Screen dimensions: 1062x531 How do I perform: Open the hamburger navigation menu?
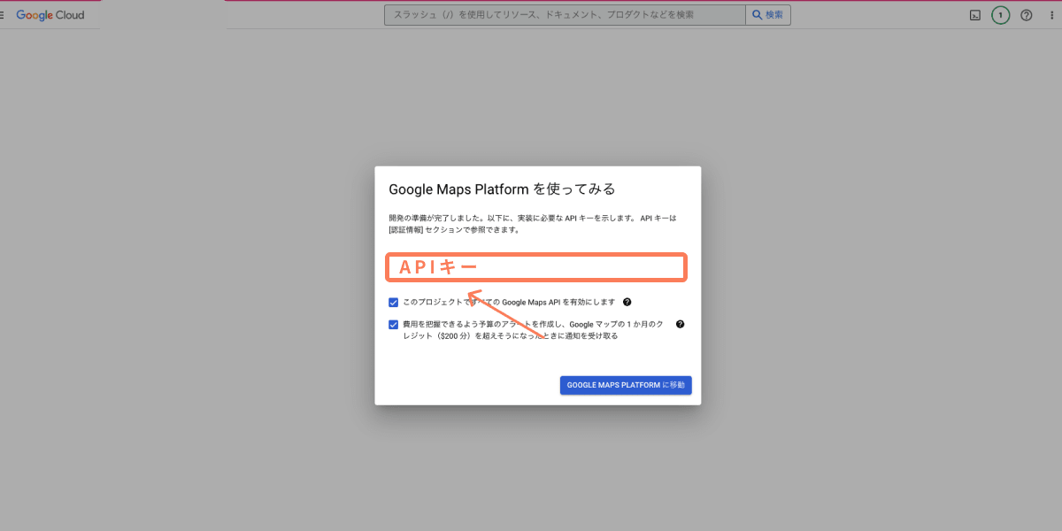pos(3,15)
